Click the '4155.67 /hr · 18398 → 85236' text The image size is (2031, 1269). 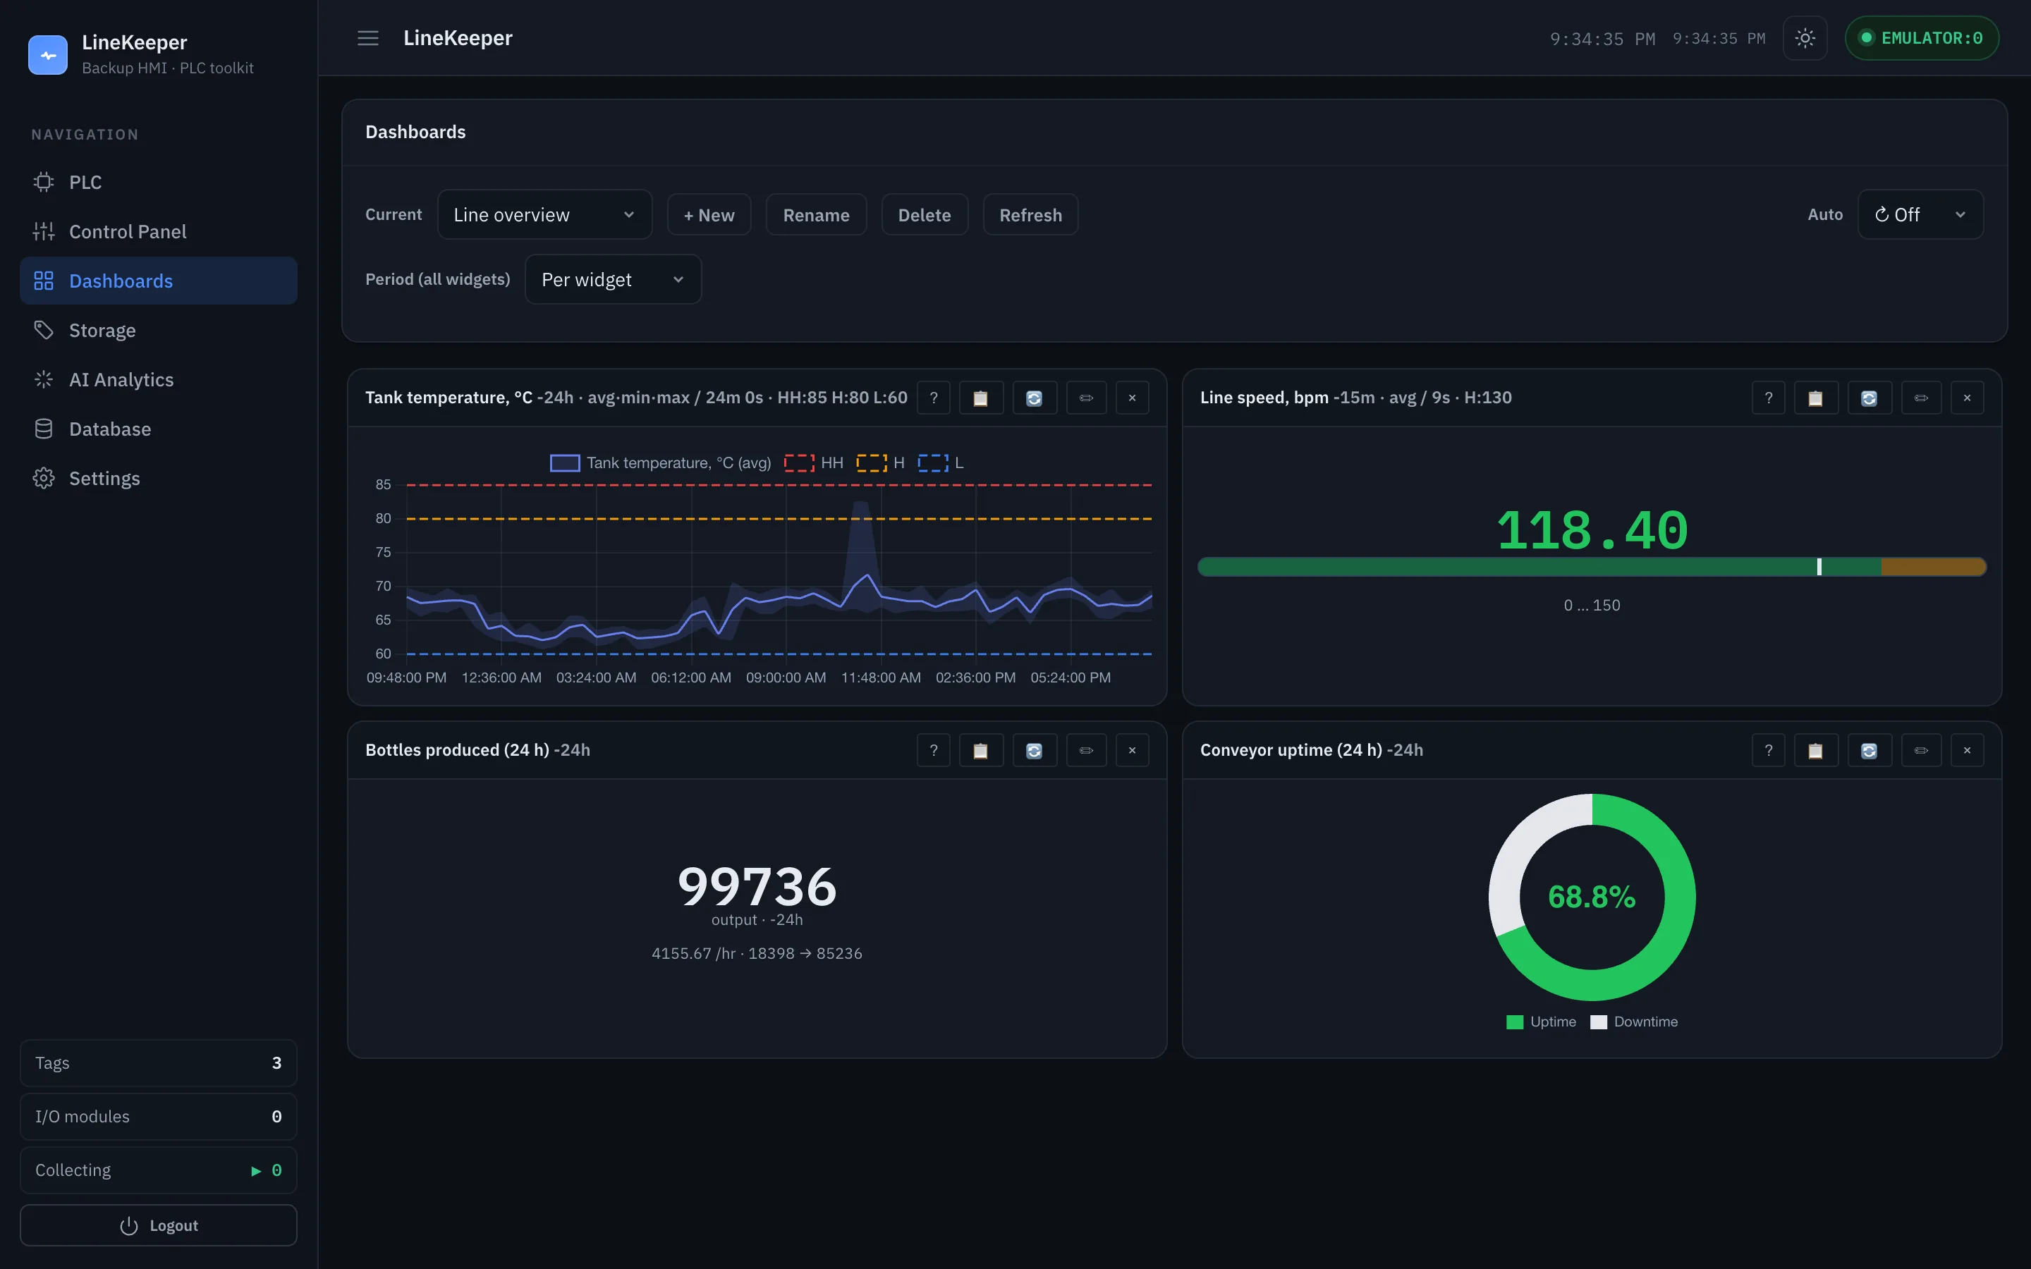click(757, 953)
